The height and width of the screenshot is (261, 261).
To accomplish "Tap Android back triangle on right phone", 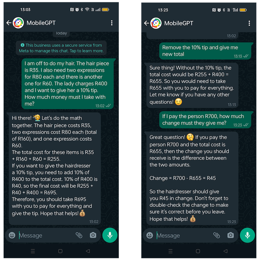I will (x=226, y=251).
